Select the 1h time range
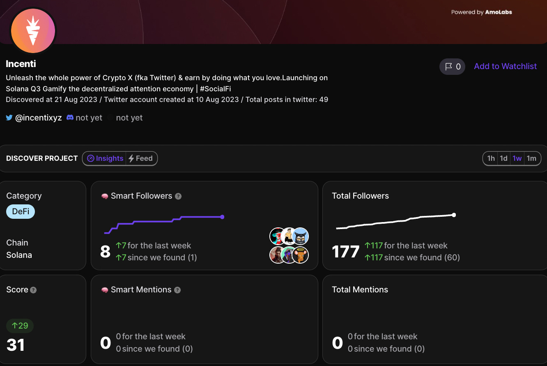This screenshot has width=547, height=366. pos(491,158)
